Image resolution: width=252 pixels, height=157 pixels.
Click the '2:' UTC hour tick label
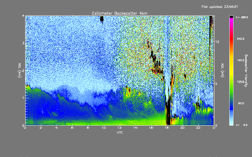pyautogui.click(x=41, y=128)
